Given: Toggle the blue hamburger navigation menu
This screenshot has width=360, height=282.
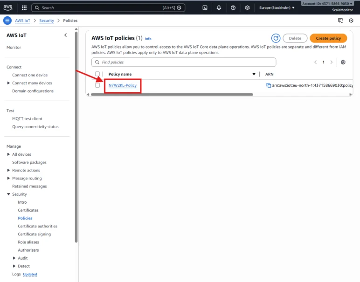Looking at the screenshot, I should click(x=7, y=21).
